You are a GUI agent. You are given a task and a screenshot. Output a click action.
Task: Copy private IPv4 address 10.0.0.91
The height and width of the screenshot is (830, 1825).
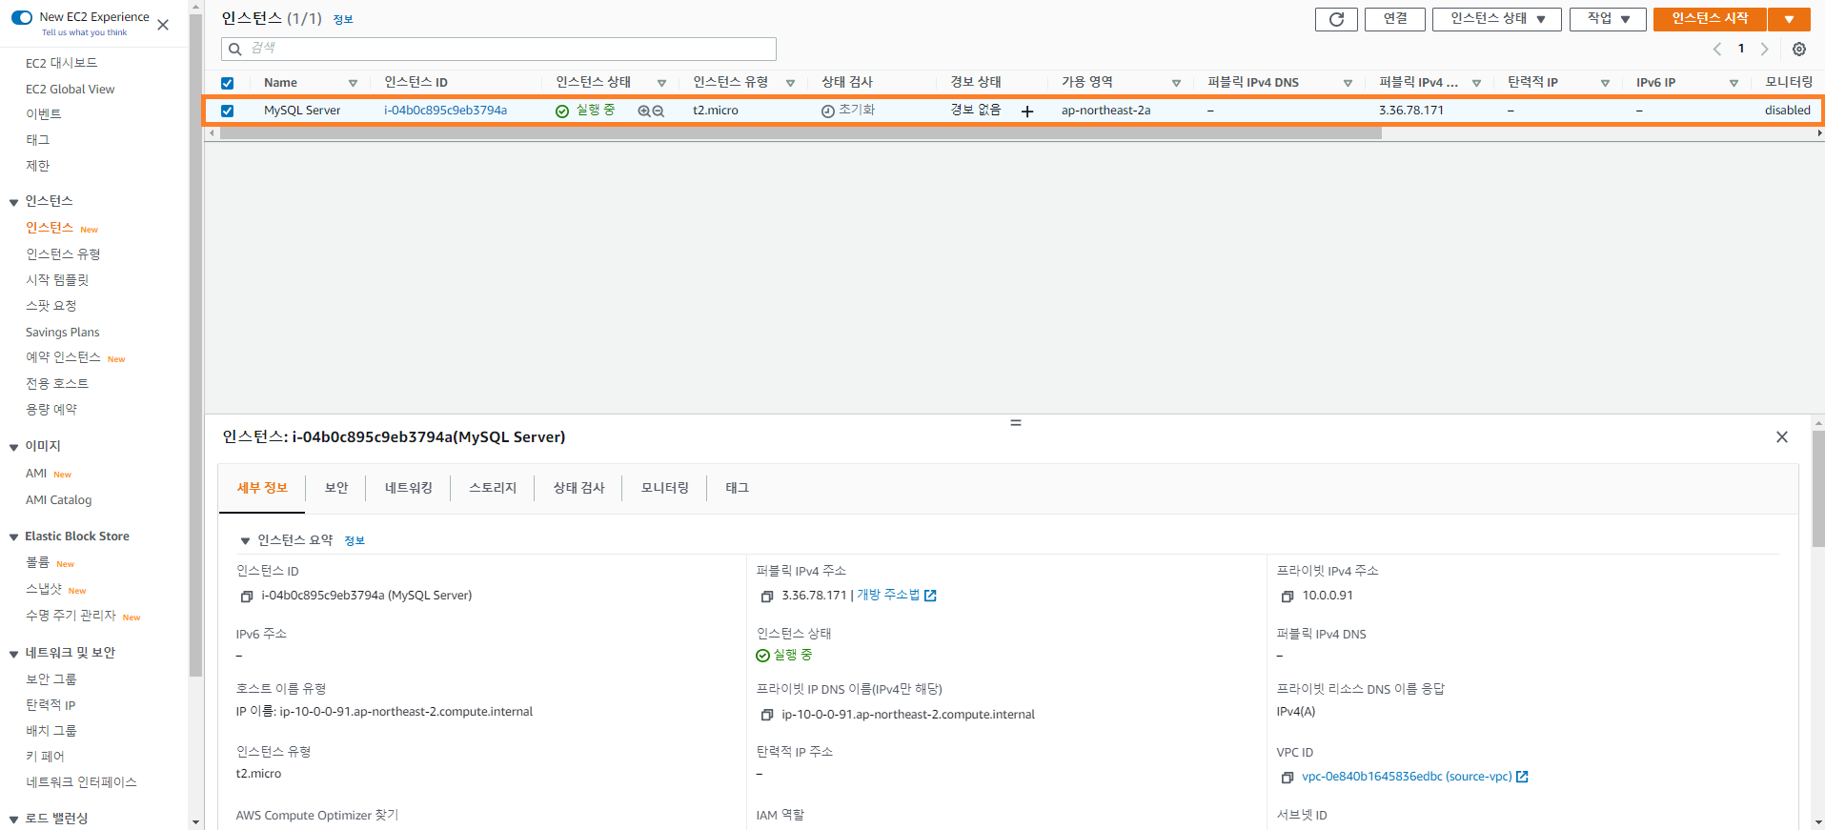[1287, 597]
